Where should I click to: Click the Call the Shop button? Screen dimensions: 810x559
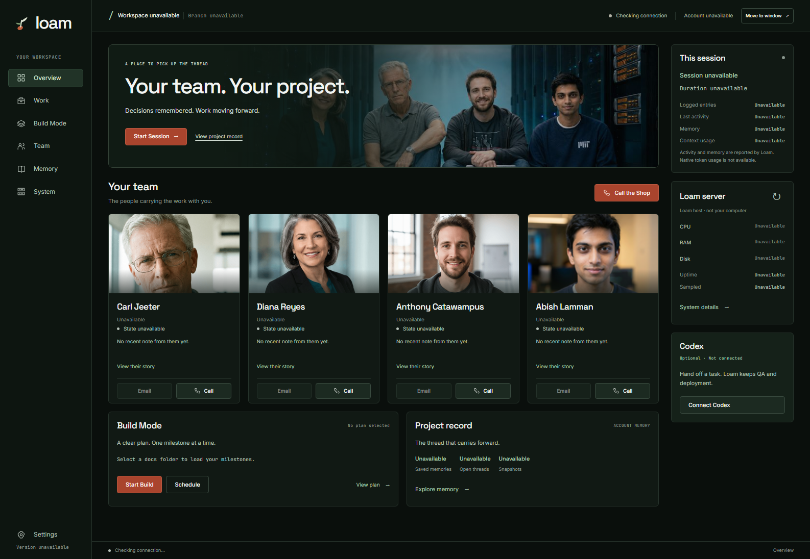tap(627, 193)
